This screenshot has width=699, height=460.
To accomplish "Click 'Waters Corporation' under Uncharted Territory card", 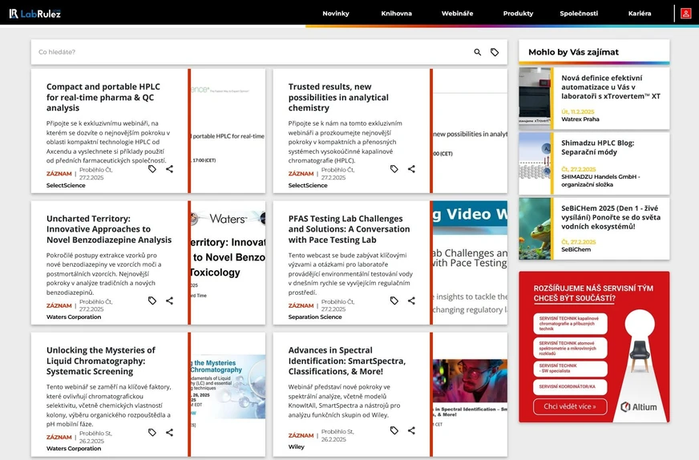I will tap(74, 317).
